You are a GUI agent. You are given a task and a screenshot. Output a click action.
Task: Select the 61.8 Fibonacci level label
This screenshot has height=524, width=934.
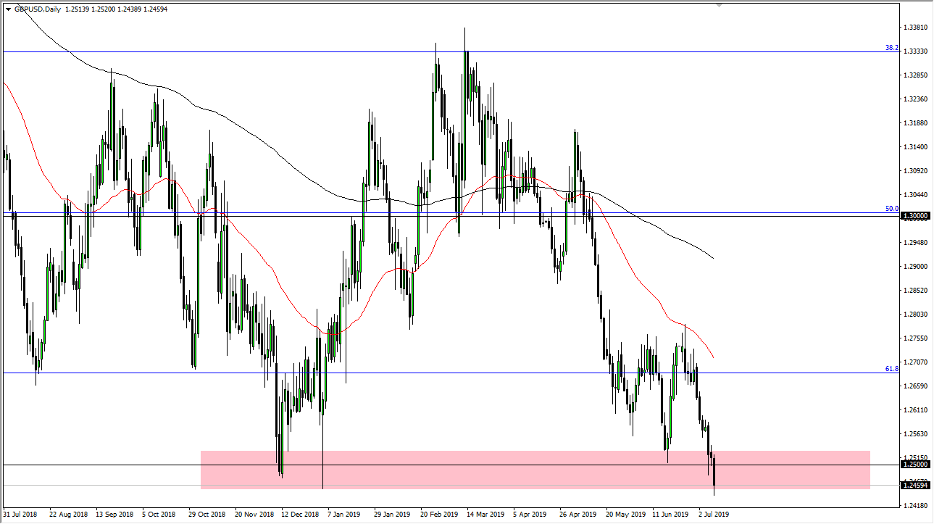pos(891,369)
